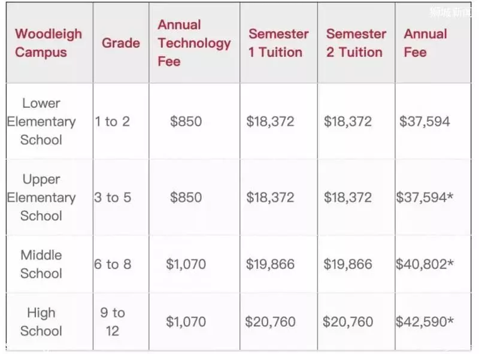The width and height of the screenshot is (479, 354).
Task: Select the Annual Fee column header
Action: 425,43
